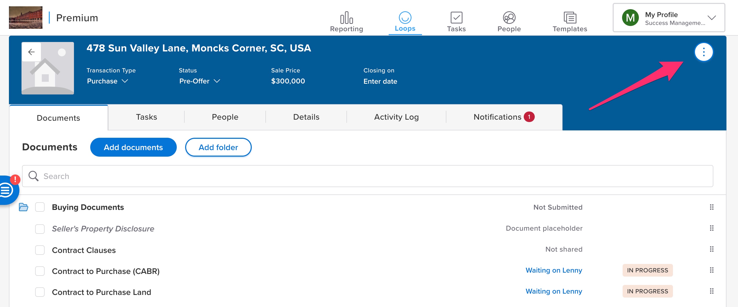
Task: Open the Reporting bar chart icon
Action: click(346, 18)
